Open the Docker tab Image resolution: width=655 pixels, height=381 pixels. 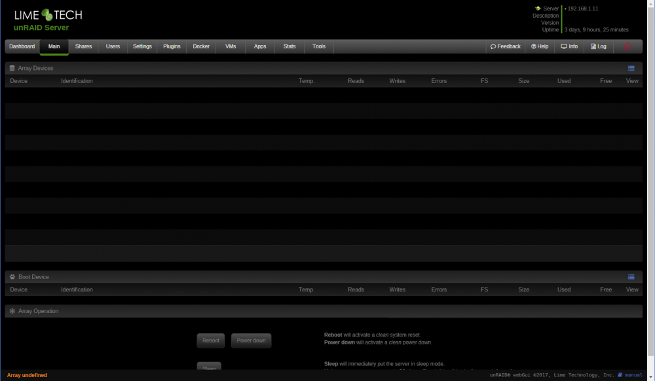tap(201, 46)
